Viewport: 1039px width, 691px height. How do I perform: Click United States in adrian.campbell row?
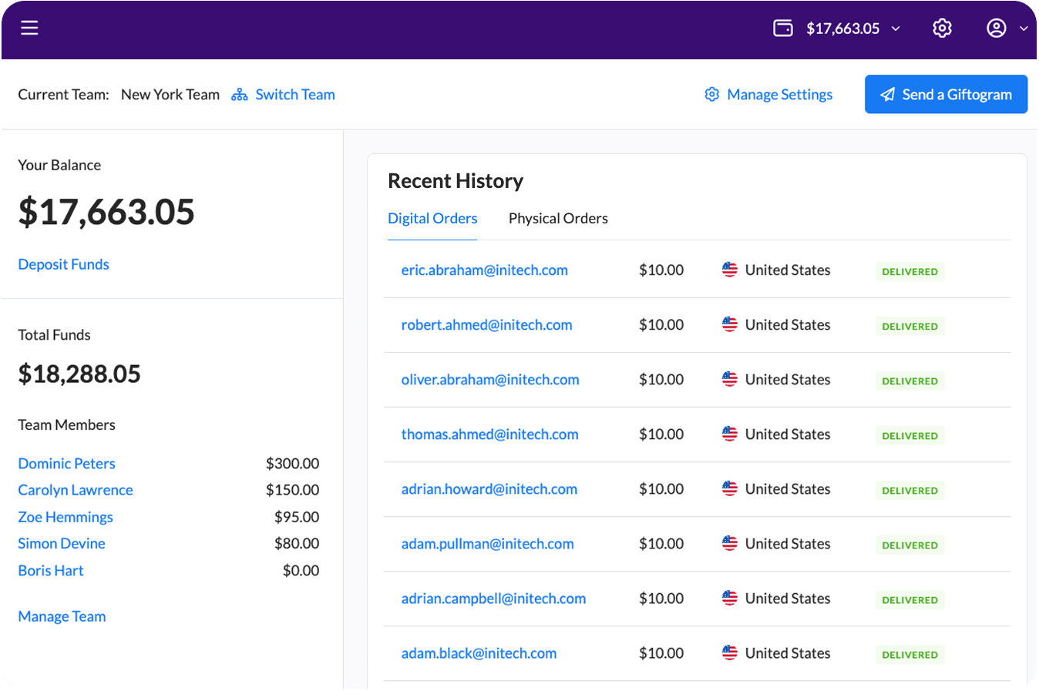788,598
